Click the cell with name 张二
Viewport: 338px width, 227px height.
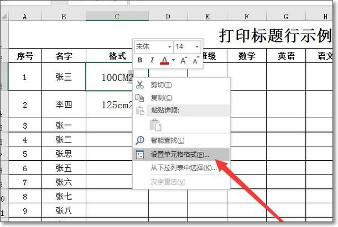coord(64,139)
